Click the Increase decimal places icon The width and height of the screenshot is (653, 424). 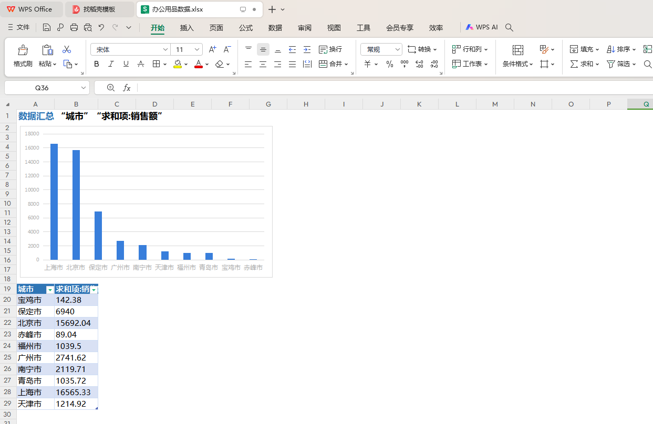[x=419, y=64]
